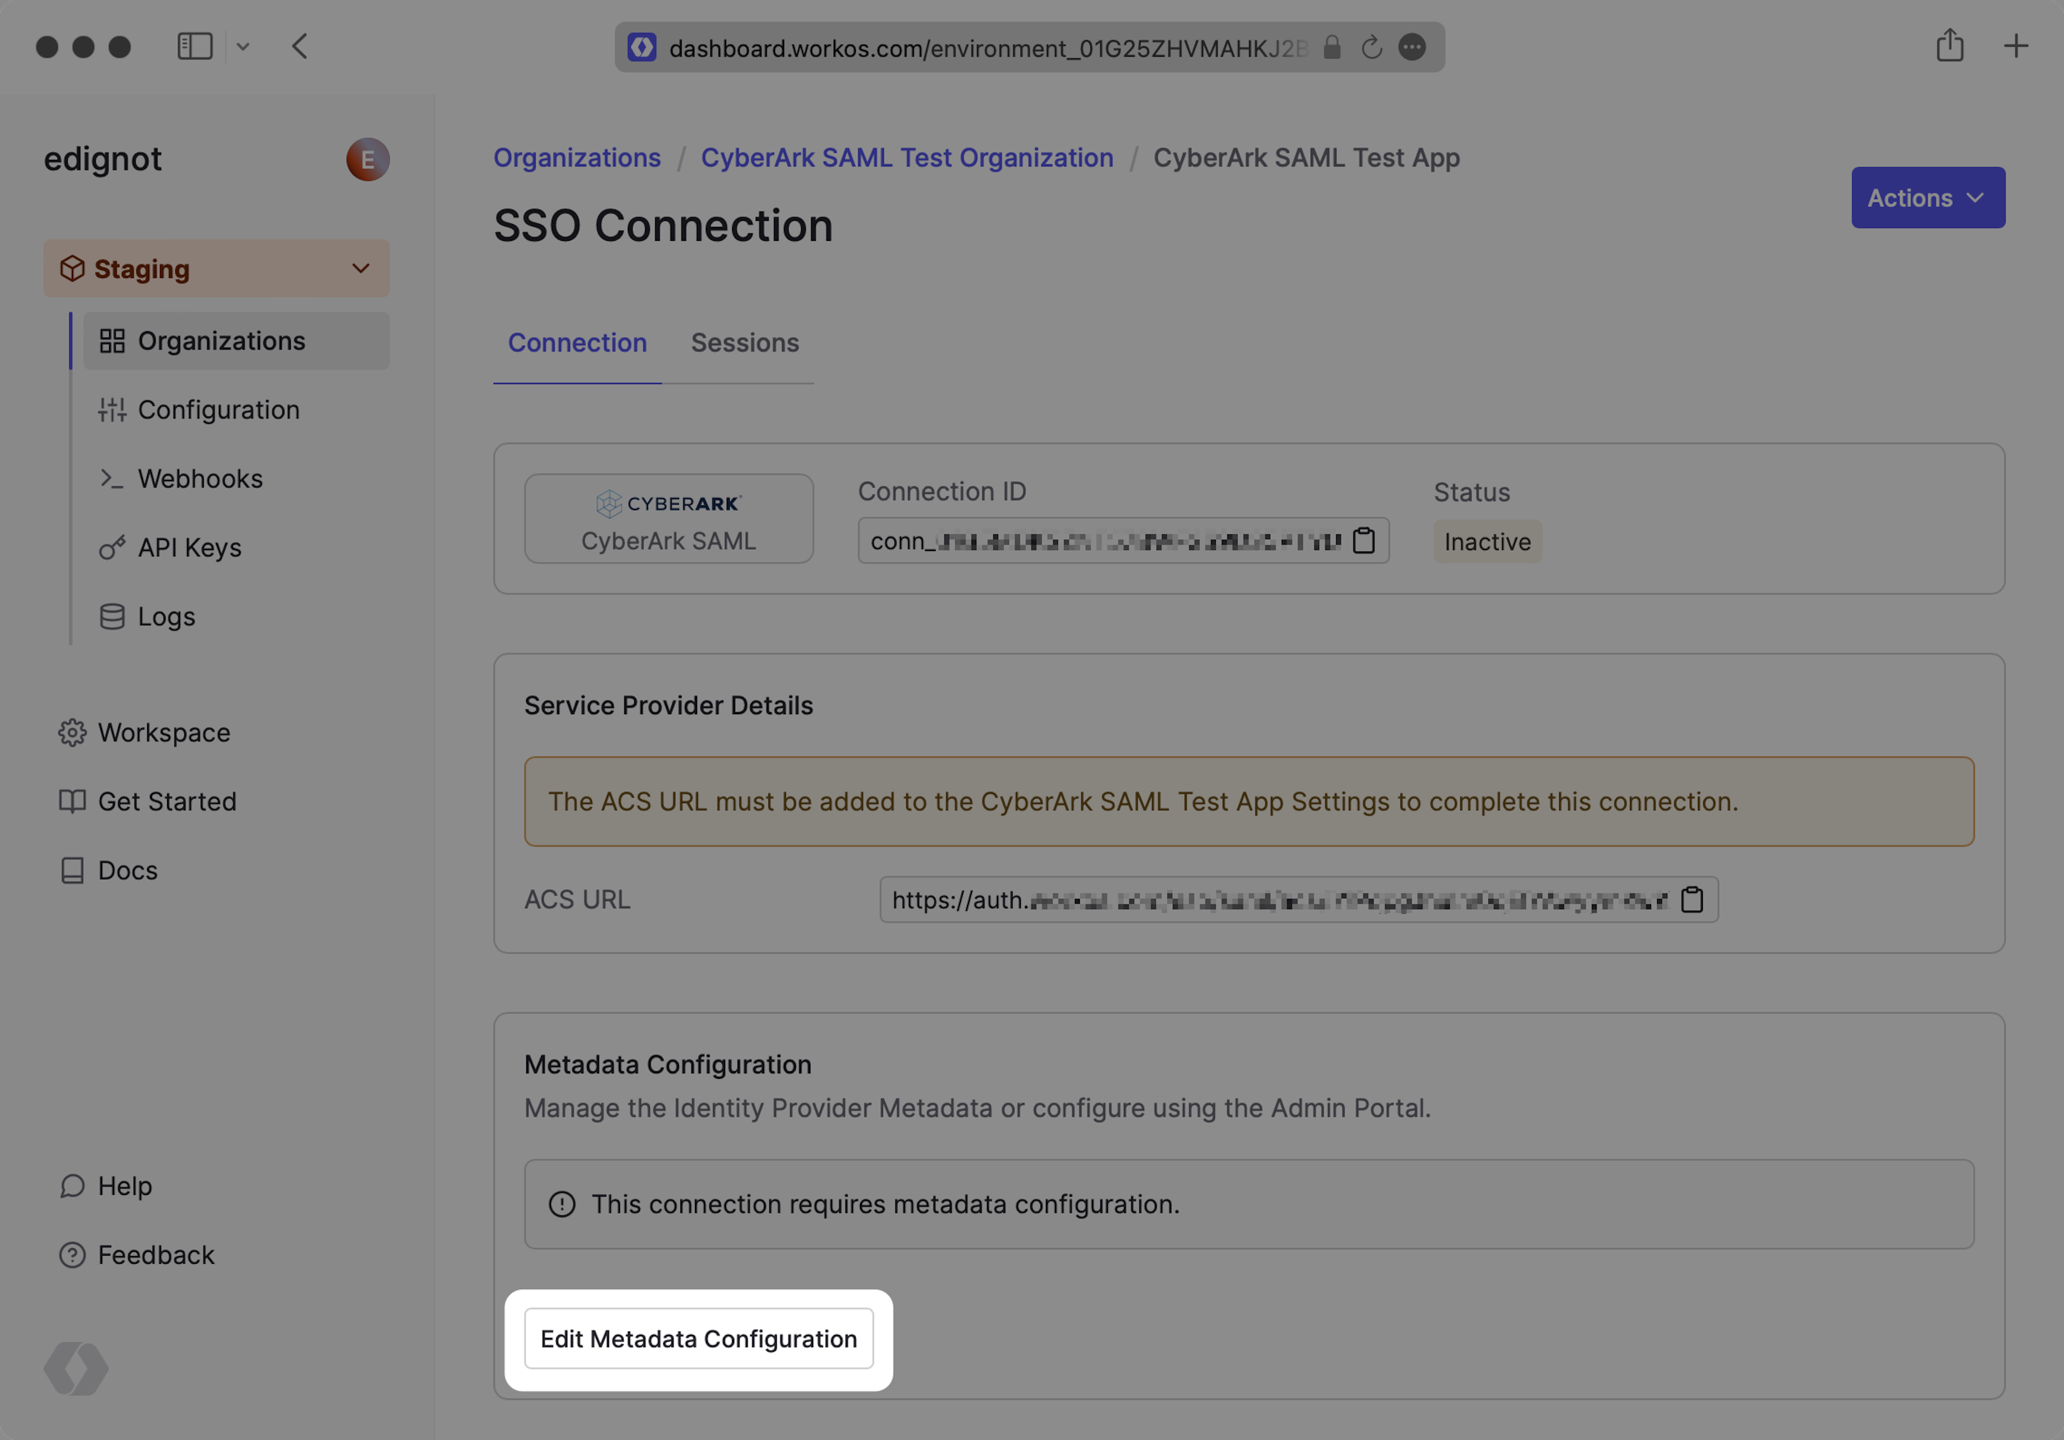Click the Safari share icon
The height and width of the screenshot is (1440, 2064).
[x=1949, y=46]
